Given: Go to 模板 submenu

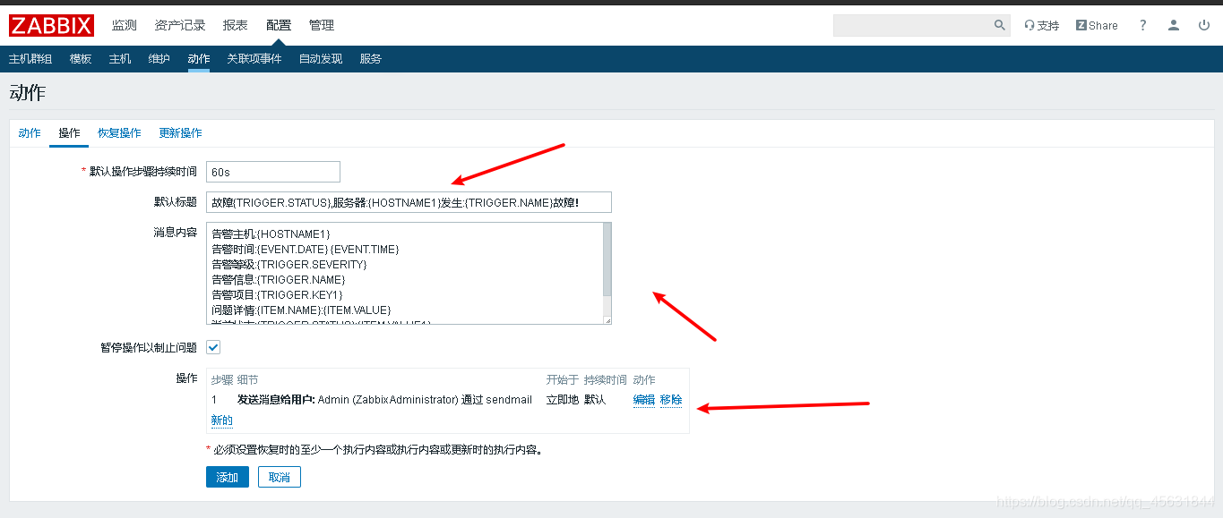Looking at the screenshot, I should click(x=81, y=59).
